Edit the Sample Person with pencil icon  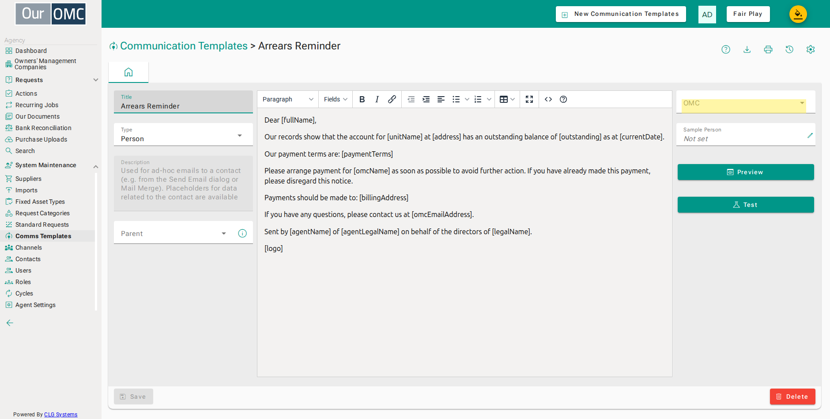[810, 135]
